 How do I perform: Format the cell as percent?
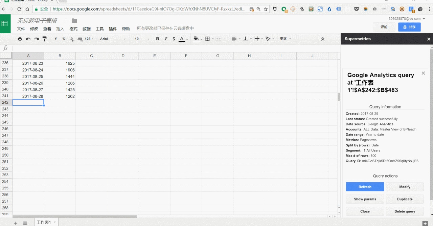[x=64, y=39]
